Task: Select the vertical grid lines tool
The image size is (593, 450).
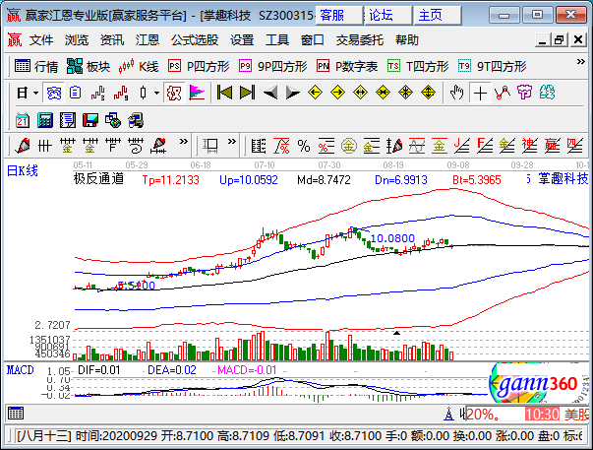Action: click(45, 146)
